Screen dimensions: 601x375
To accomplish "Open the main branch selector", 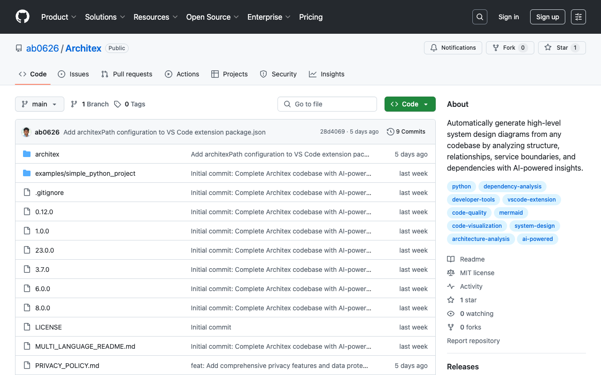I will tap(39, 104).
